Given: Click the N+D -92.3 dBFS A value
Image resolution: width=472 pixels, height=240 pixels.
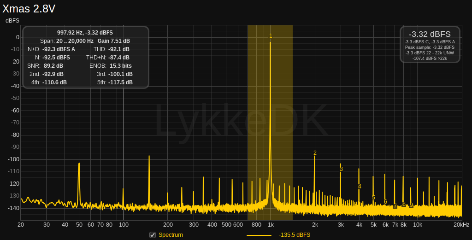Looking at the screenshot, I should point(59,49).
